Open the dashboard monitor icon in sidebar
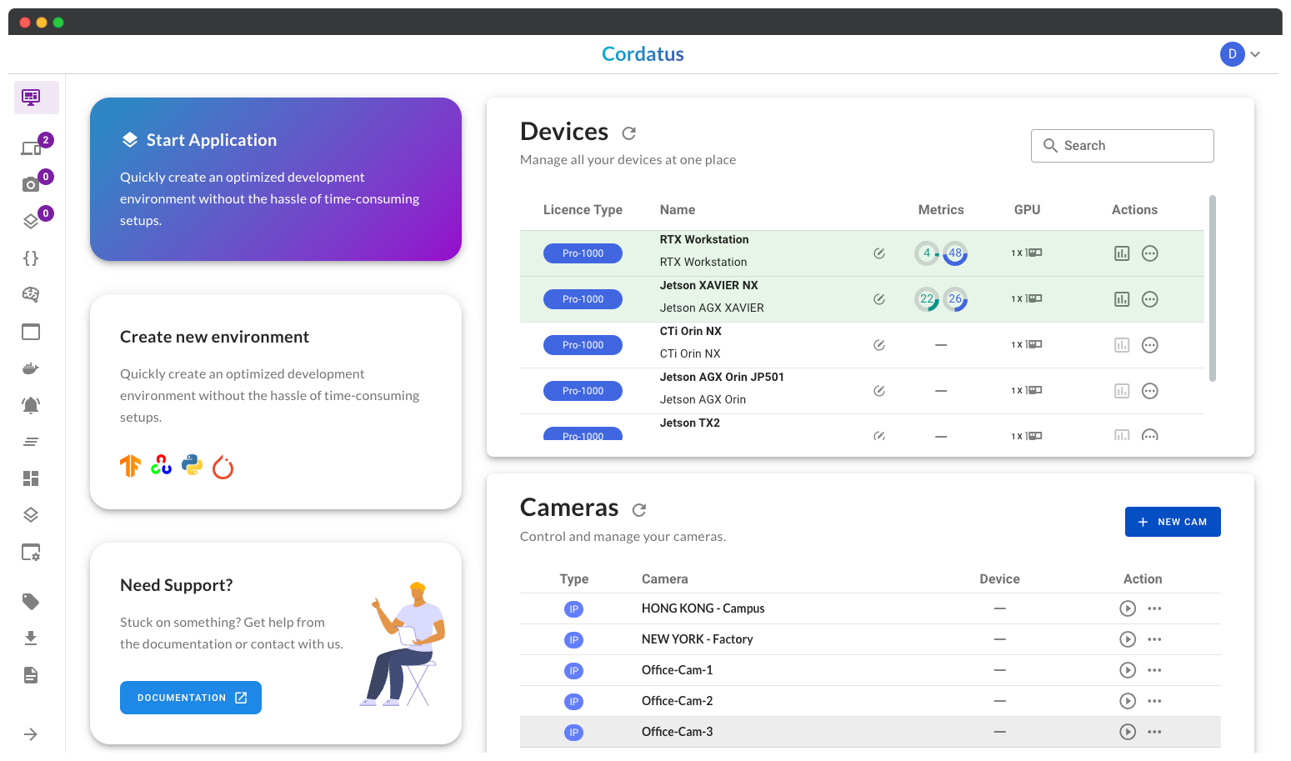Viewport: 1291px width, 761px height. (31, 98)
